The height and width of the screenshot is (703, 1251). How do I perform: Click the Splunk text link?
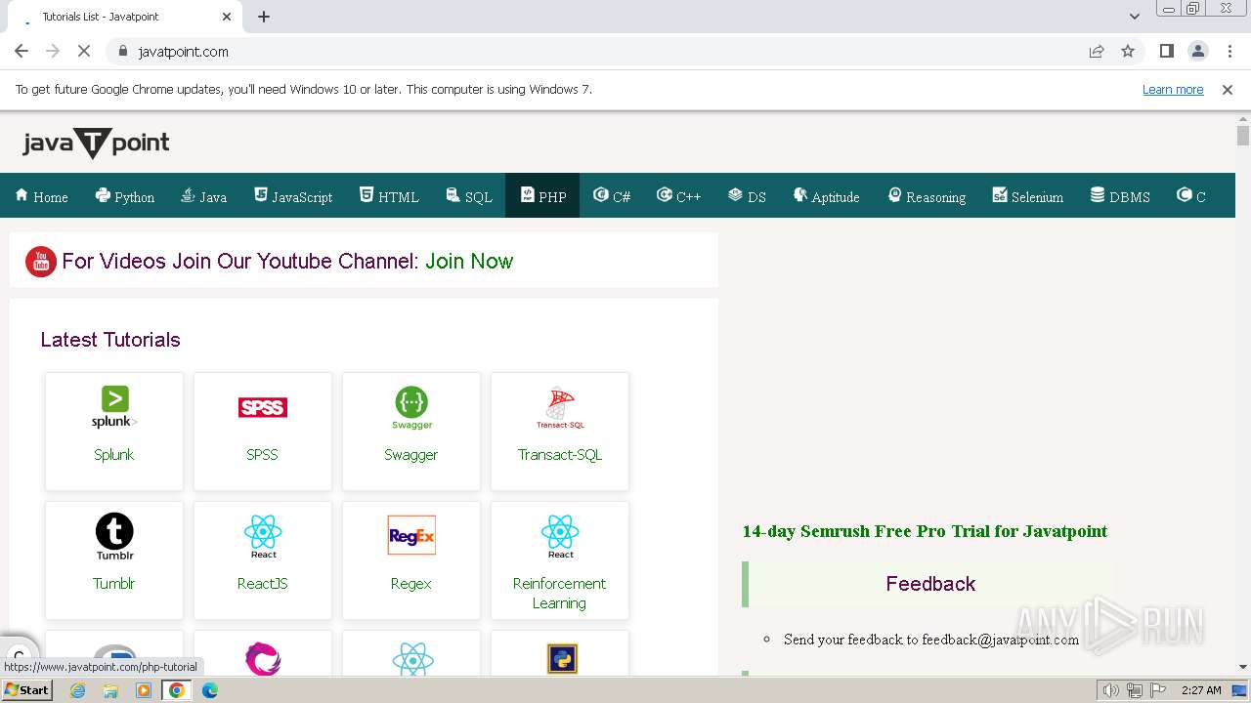(x=114, y=455)
